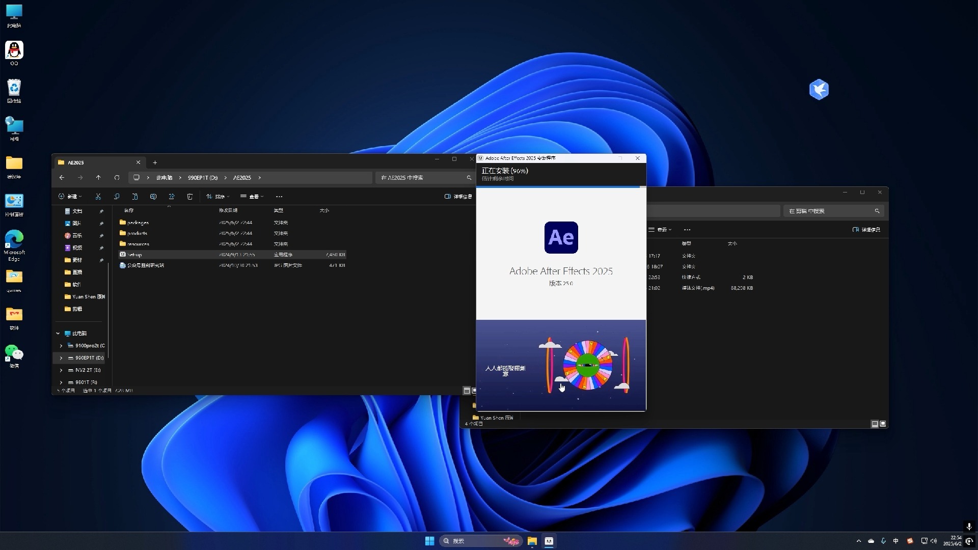Image resolution: width=978 pixels, height=550 pixels.
Task: Click the Paste clipboard icon
Action: point(135,197)
